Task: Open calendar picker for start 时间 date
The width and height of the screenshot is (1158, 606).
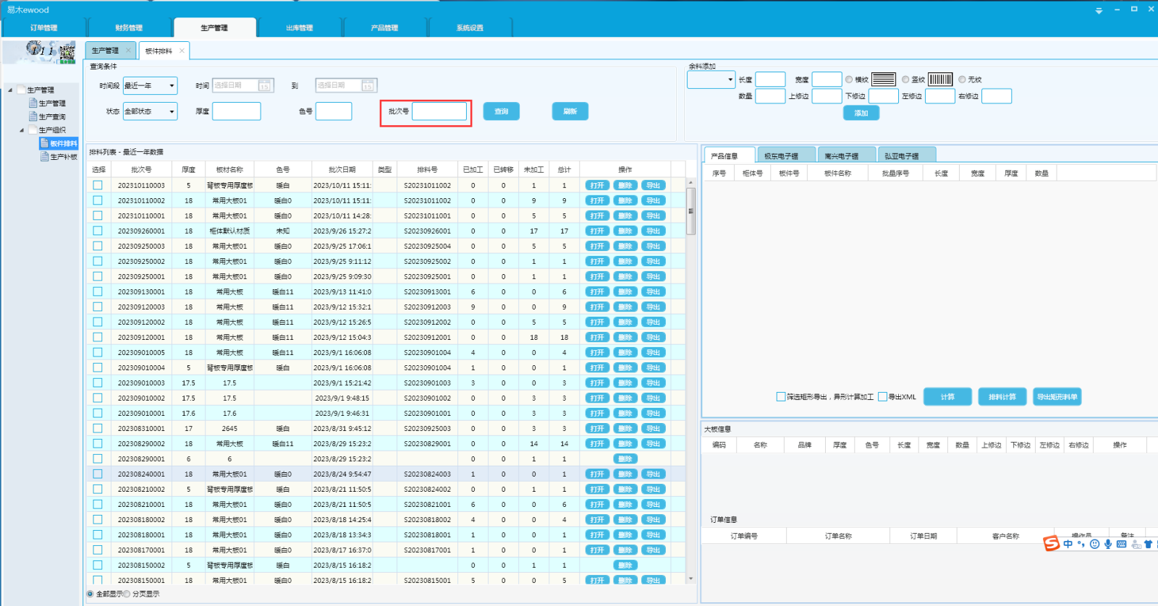Action: 264,85
